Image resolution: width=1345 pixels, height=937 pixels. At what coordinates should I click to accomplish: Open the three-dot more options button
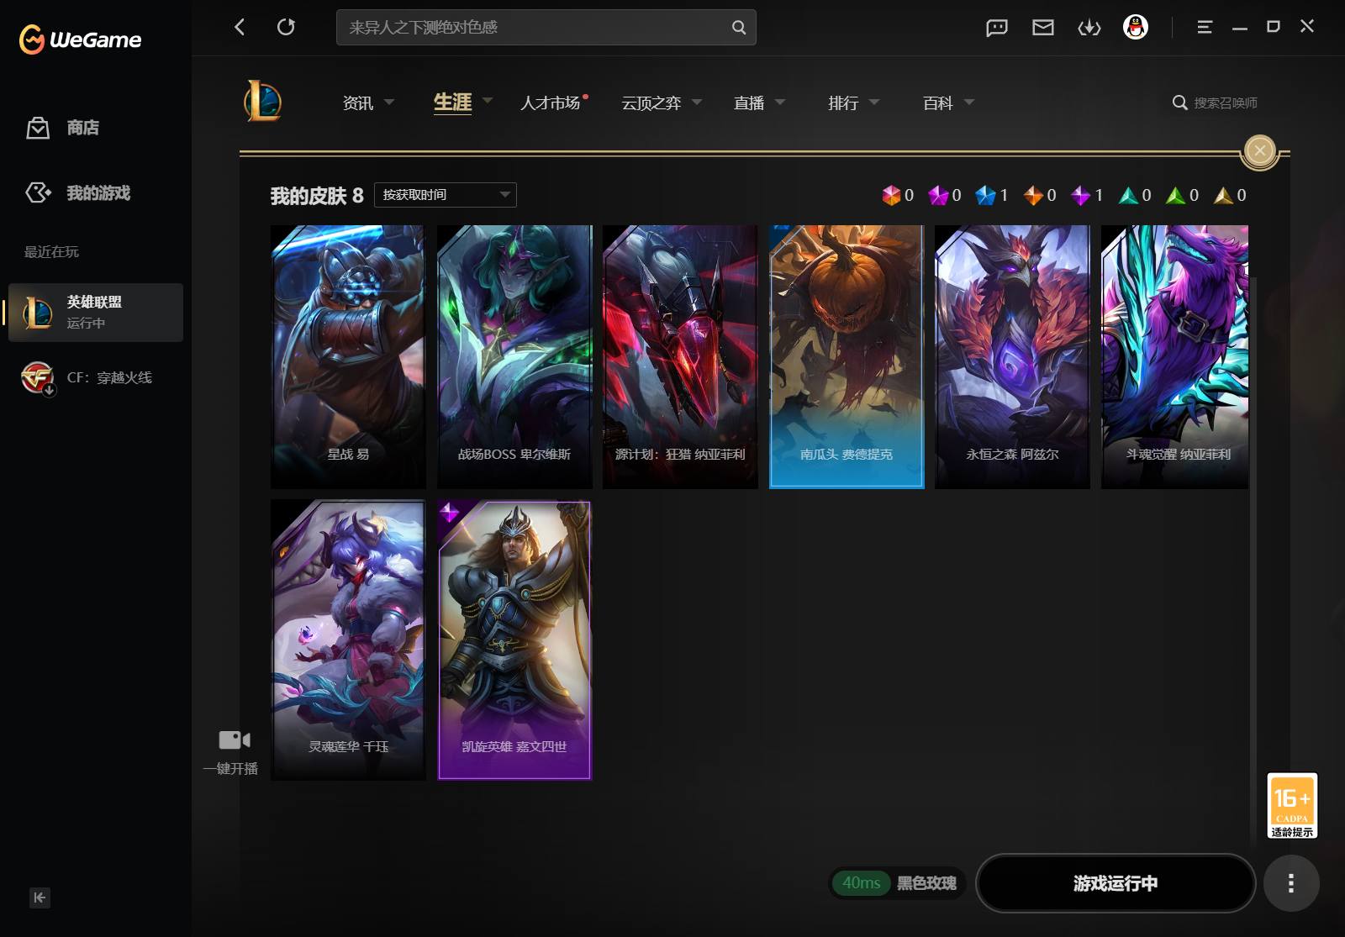pos(1291,883)
